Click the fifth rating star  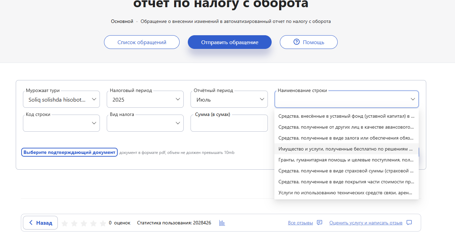click(x=103, y=223)
